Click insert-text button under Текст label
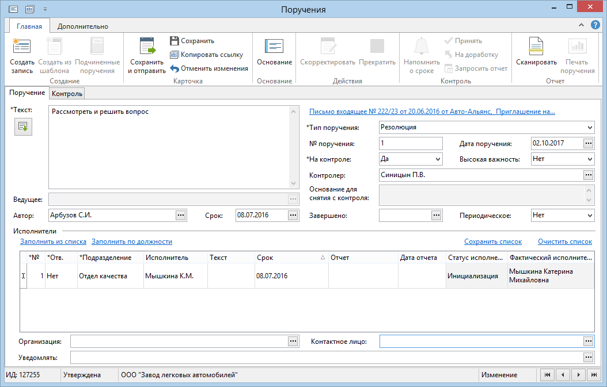Screen dimensions: 607x387 click(x=23, y=127)
